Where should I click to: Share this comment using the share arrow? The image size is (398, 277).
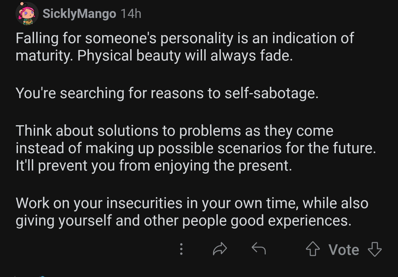click(x=220, y=249)
